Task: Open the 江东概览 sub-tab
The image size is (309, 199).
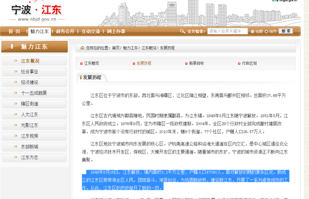Action: coord(92,63)
